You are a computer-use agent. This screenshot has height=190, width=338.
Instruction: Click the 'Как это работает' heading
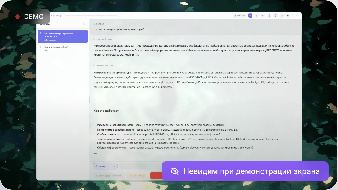106,111
